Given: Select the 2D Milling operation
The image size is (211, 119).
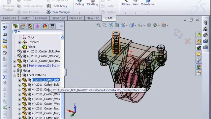Looking at the screenshot, I should click(92, 3).
